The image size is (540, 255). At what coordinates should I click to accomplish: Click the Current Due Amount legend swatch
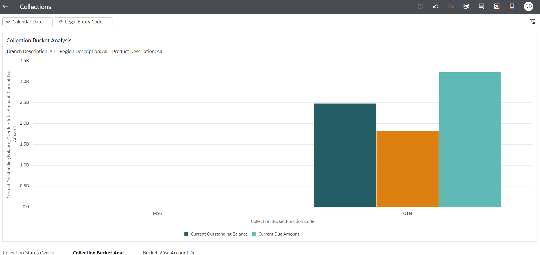click(254, 234)
